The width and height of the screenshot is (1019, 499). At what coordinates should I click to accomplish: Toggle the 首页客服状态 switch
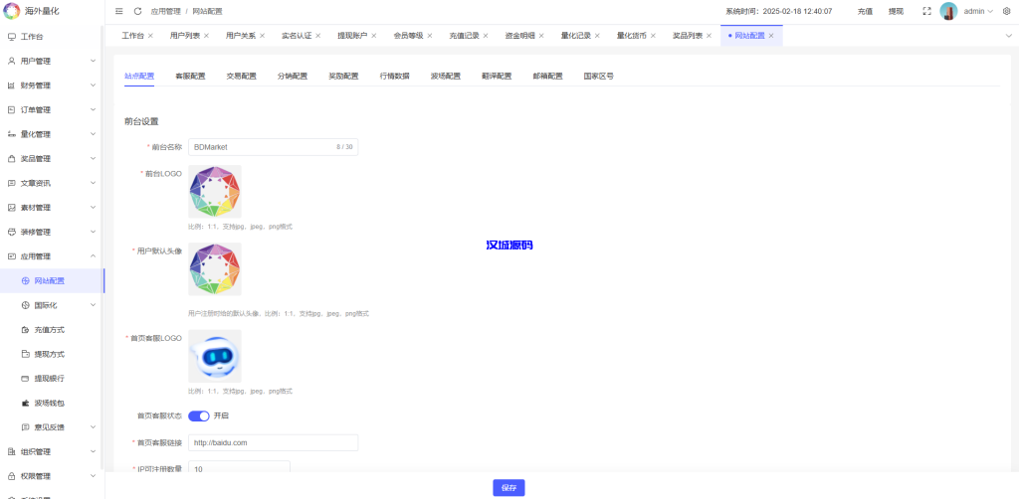199,416
